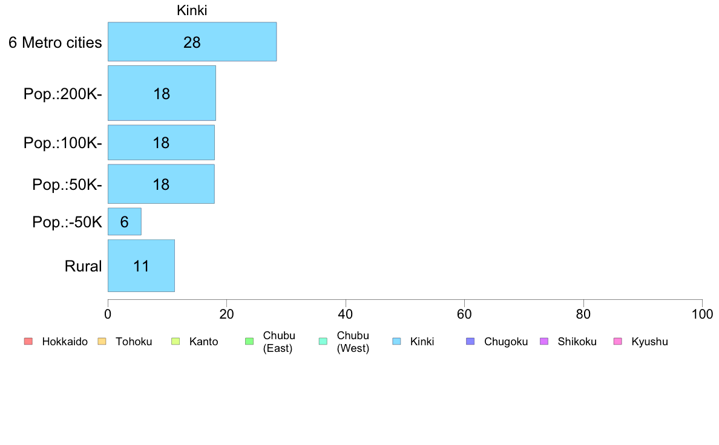The width and height of the screenshot is (719, 445).
Task: Click the Shikoku purple legend swatch
Action: point(544,342)
